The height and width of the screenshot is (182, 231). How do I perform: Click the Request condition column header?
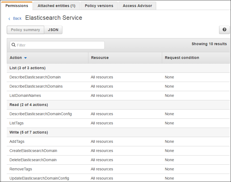pos(182,58)
